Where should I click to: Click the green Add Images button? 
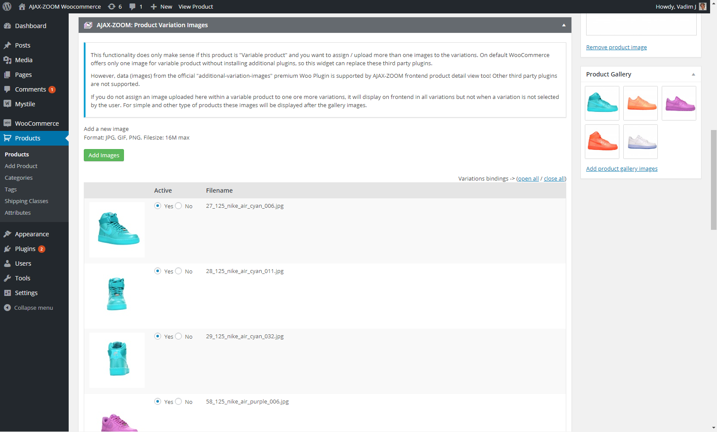point(104,155)
